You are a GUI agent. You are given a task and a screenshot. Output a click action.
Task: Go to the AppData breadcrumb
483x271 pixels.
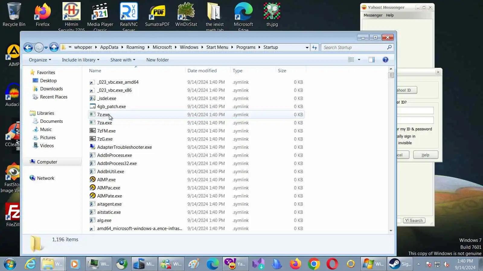tap(109, 47)
